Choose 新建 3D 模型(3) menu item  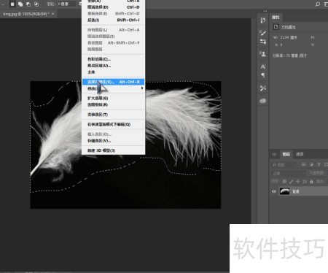point(113,150)
